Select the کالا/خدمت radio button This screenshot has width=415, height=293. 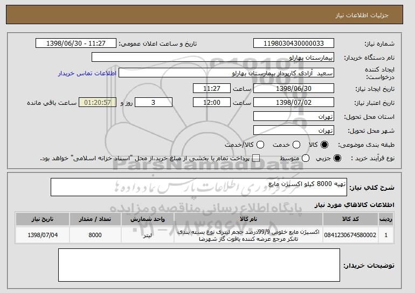260,145
